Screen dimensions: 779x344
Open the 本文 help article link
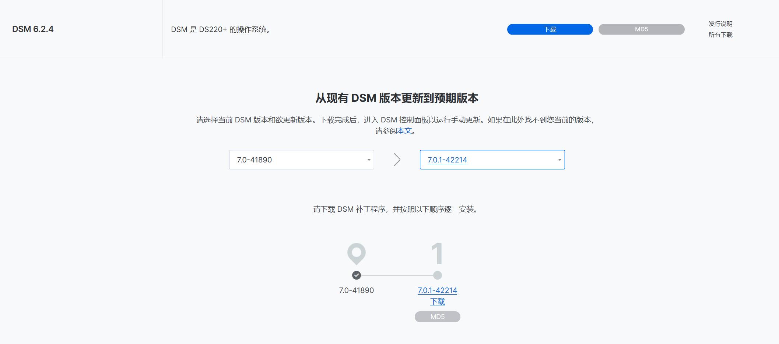(x=405, y=130)
